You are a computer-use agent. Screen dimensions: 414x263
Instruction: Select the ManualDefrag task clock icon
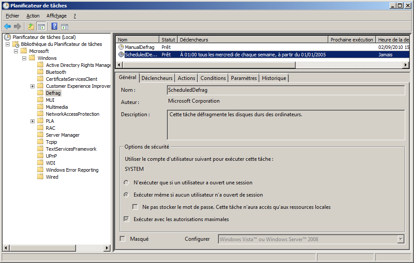pyautogui.click(x=121, y=47)
